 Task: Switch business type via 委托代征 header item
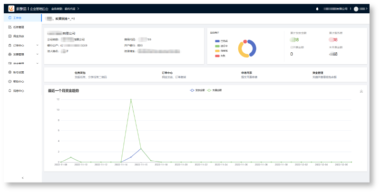point(68,9)
